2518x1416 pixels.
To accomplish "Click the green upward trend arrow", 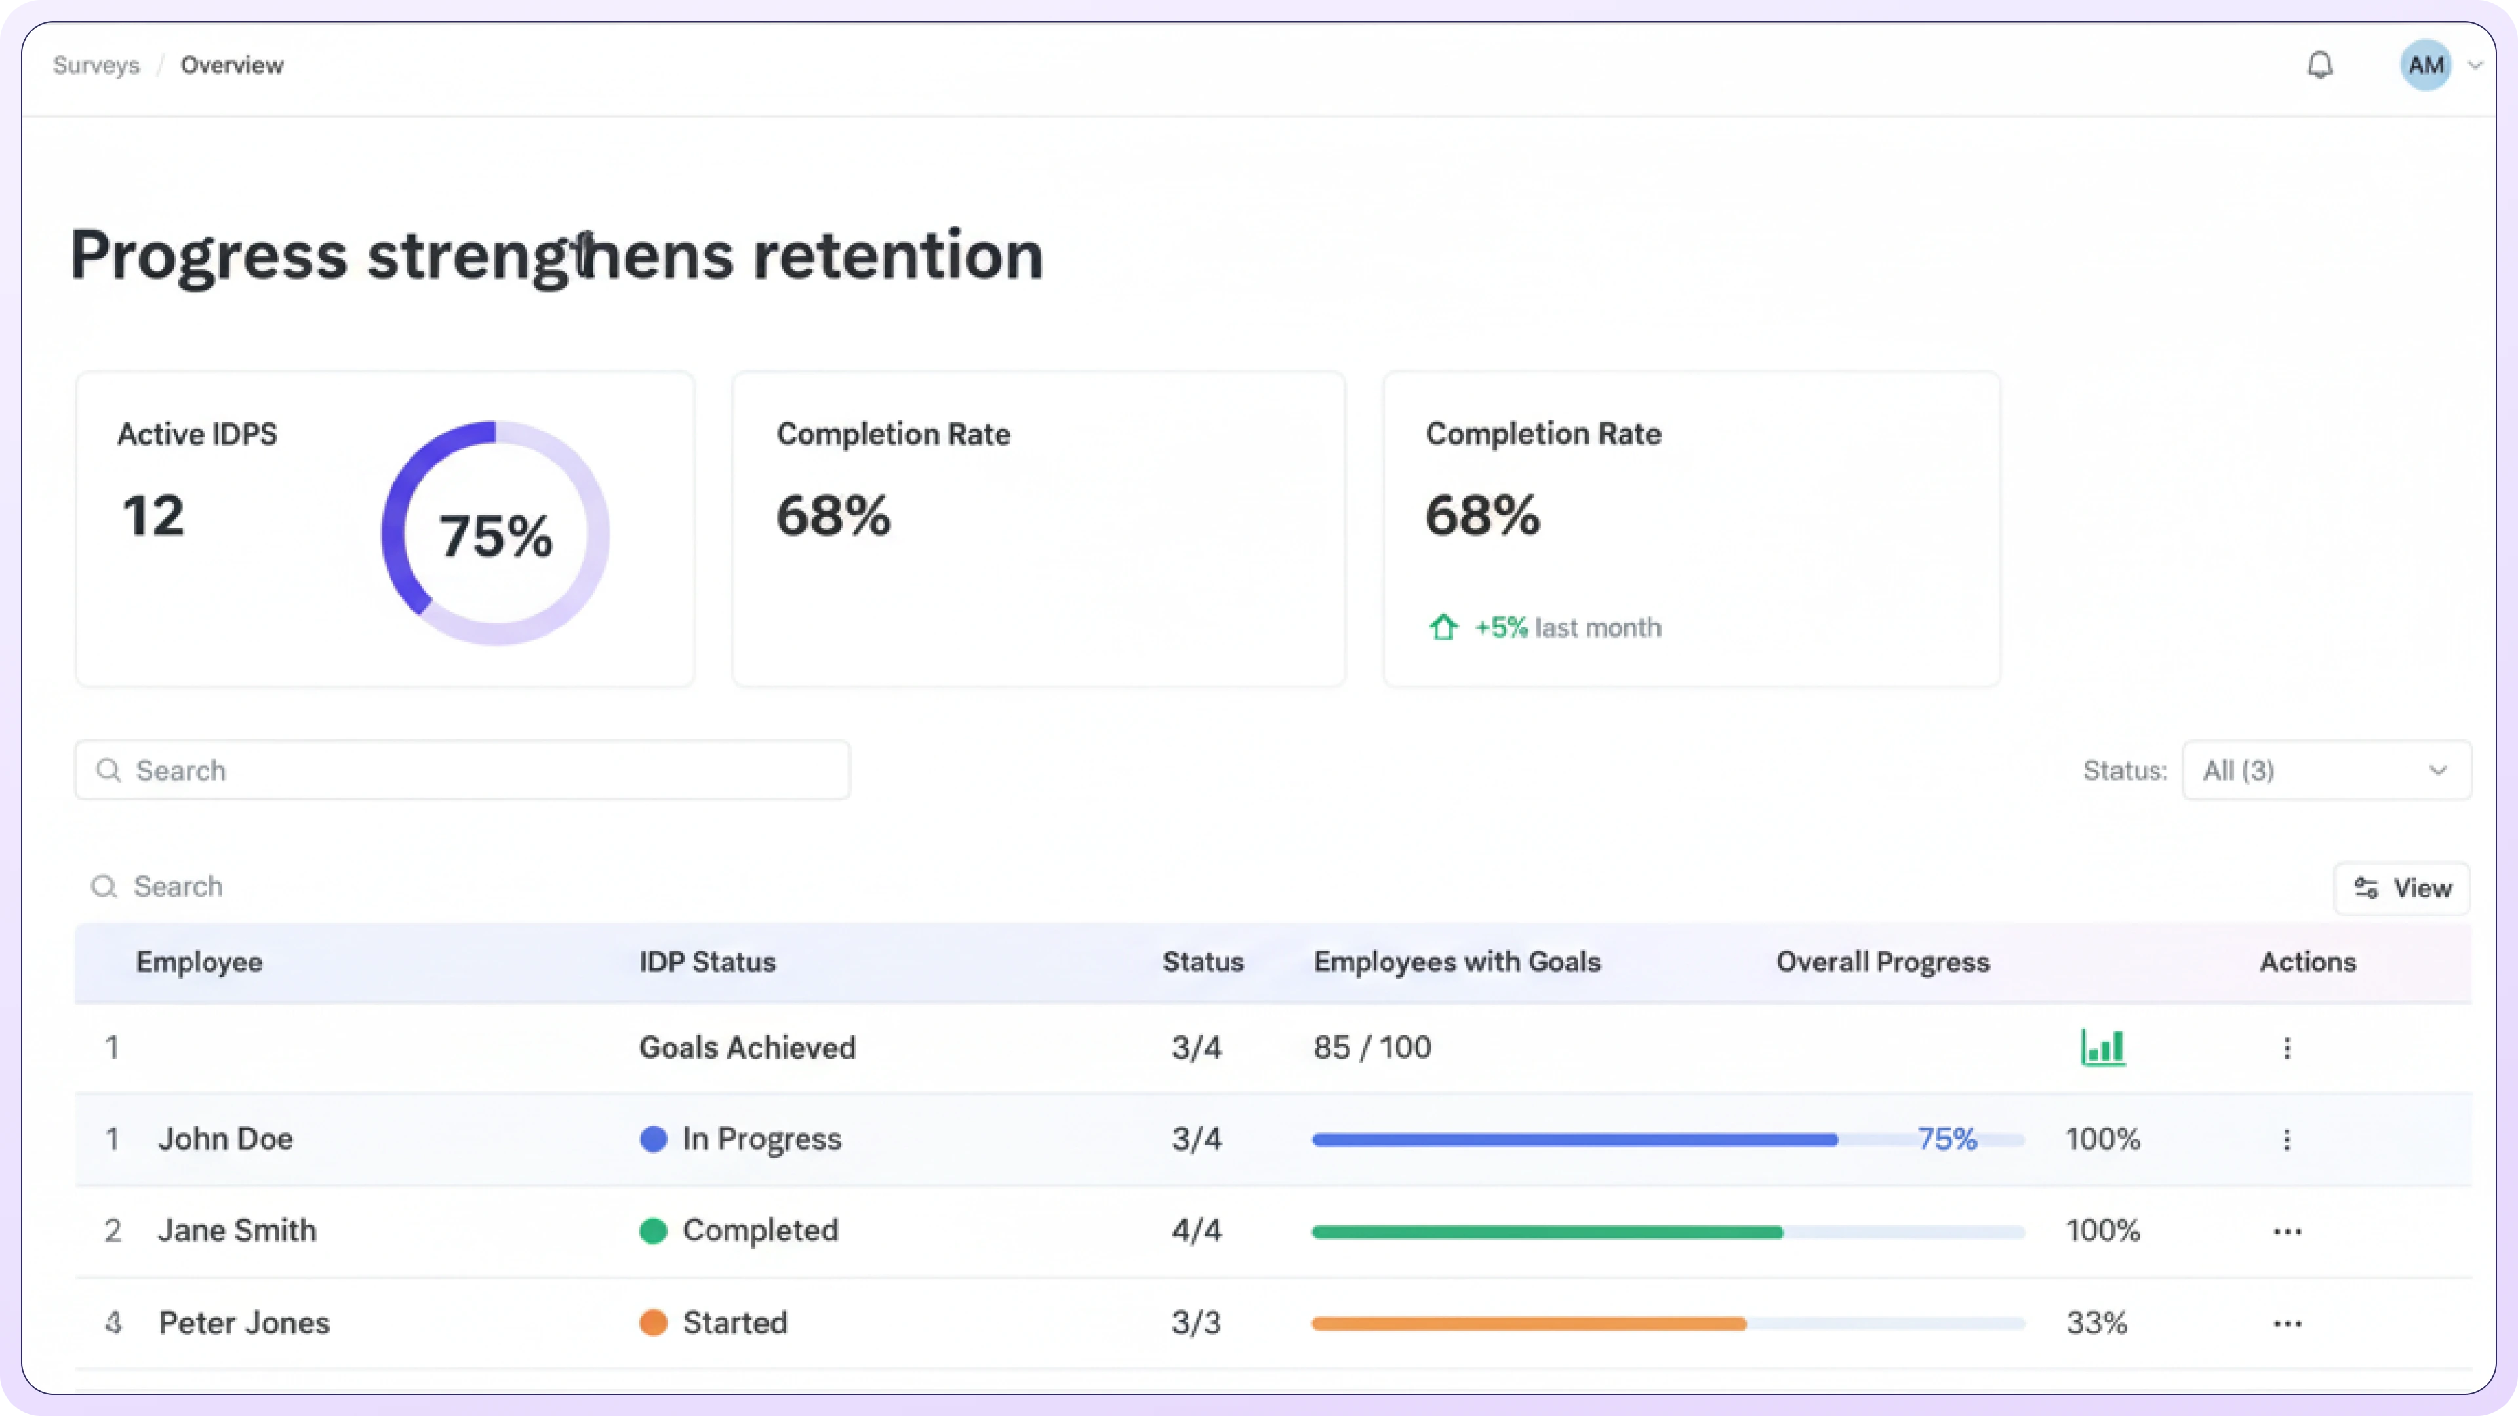I will coord(1444,627).
